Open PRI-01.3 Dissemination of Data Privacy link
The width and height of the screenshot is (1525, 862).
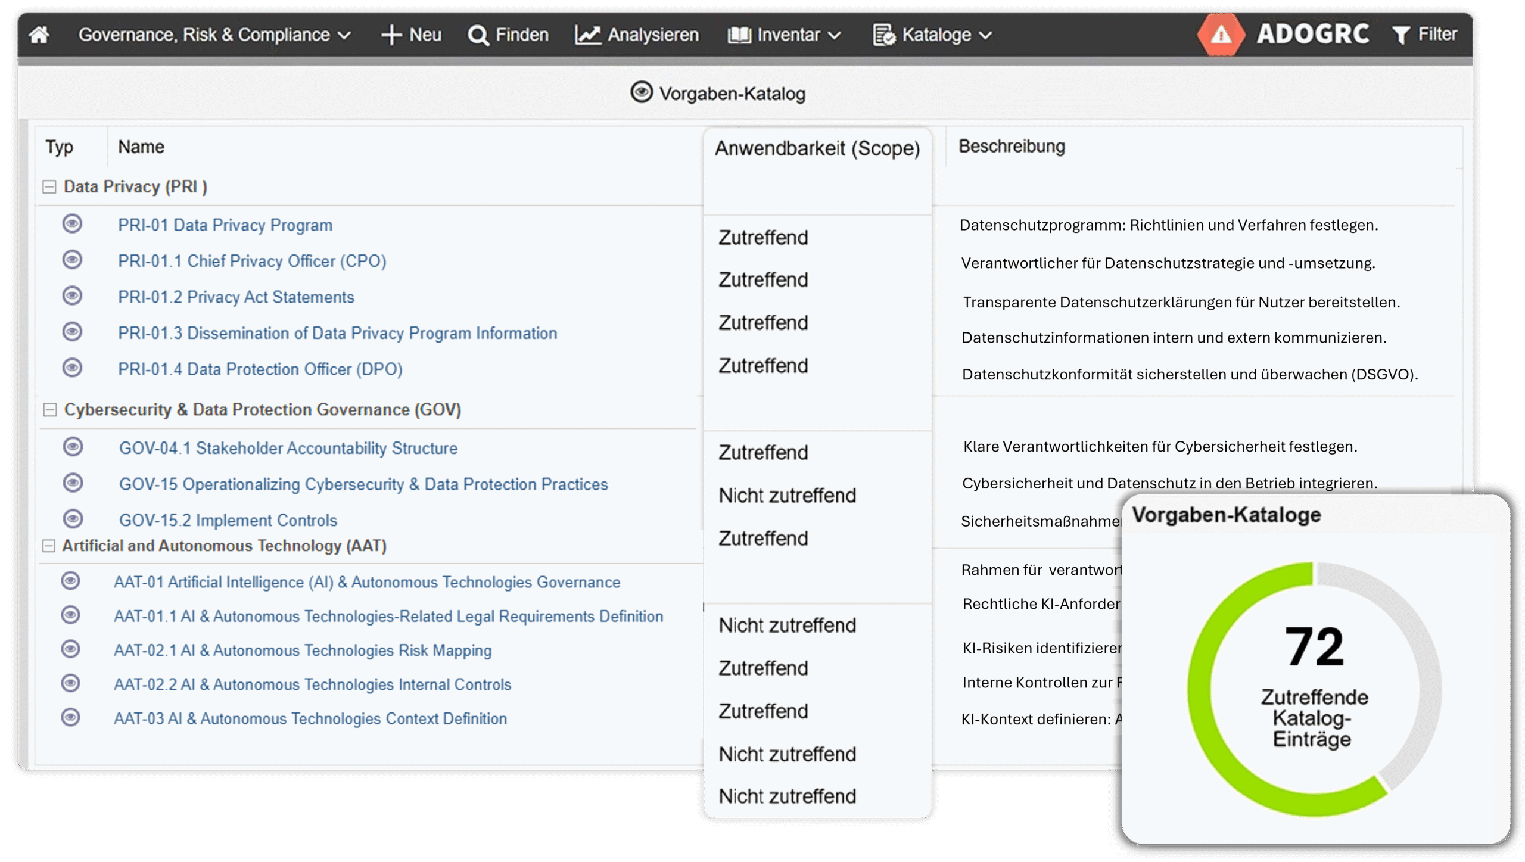coord(337,333)
